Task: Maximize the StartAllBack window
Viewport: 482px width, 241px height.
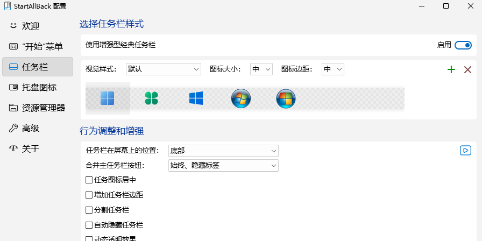Action: click(x=446, y=6)
